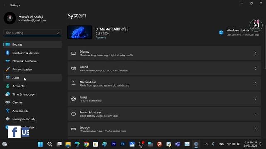Click the settings page vertical scrollbar
The height and width of the screenshot is (149, 266).
265,47
